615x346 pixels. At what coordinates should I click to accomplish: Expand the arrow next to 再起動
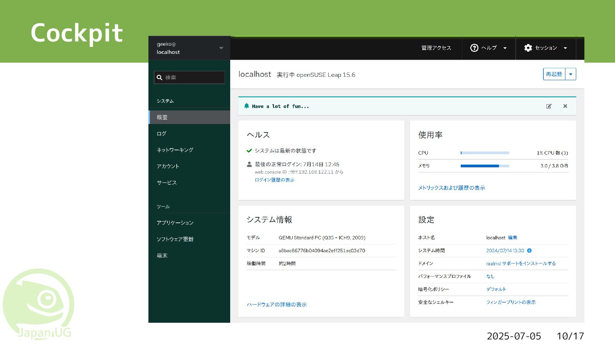point(570,74)
